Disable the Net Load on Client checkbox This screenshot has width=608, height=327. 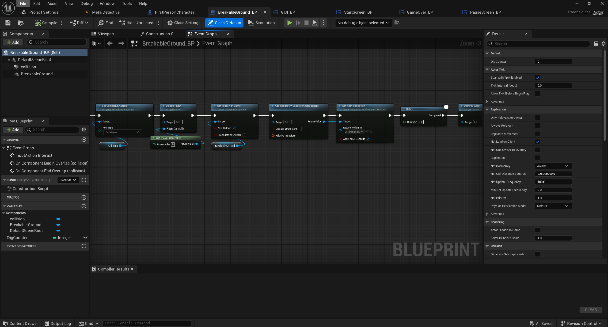[537, 142]
